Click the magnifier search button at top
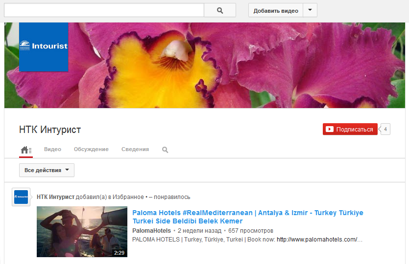 [219, 10]
